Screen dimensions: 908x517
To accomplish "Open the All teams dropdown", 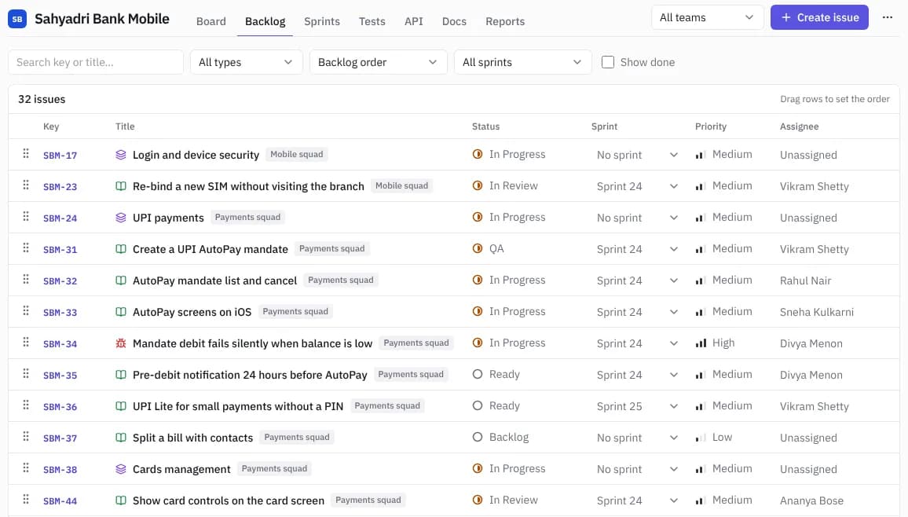I will tap(707, 17).
